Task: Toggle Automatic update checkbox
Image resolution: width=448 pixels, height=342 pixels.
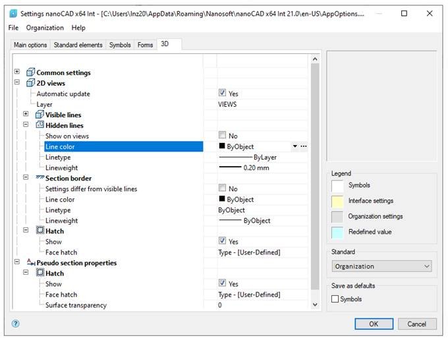Action: (x=222, y=92)
